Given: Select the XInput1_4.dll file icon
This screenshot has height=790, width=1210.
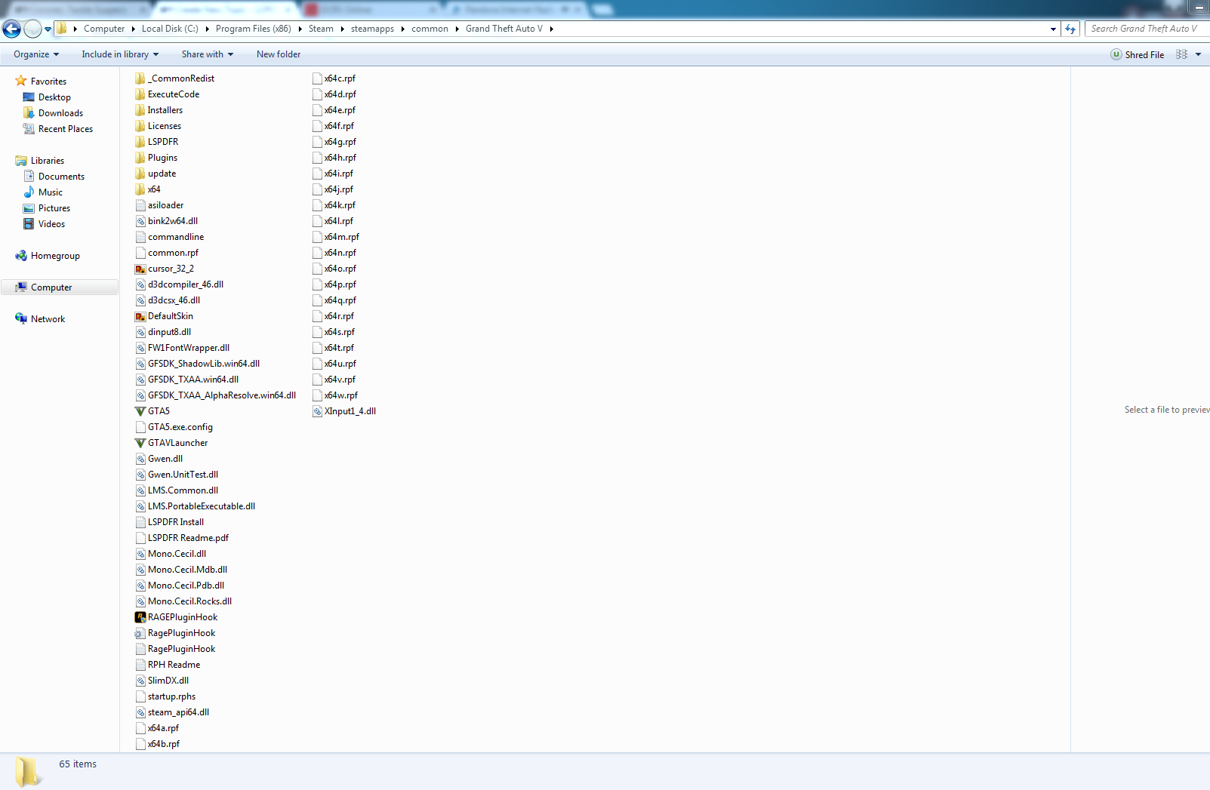Looking at the screenshot, I should pyautogui.click(x=317, y=411).
